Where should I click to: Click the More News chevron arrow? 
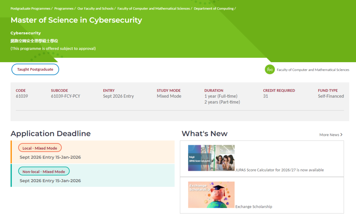pos(341,135)
